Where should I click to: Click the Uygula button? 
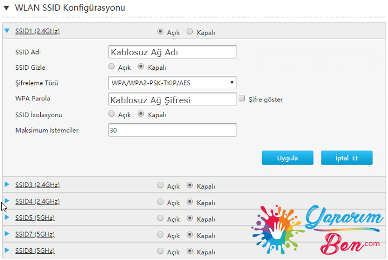pos(287,158)
